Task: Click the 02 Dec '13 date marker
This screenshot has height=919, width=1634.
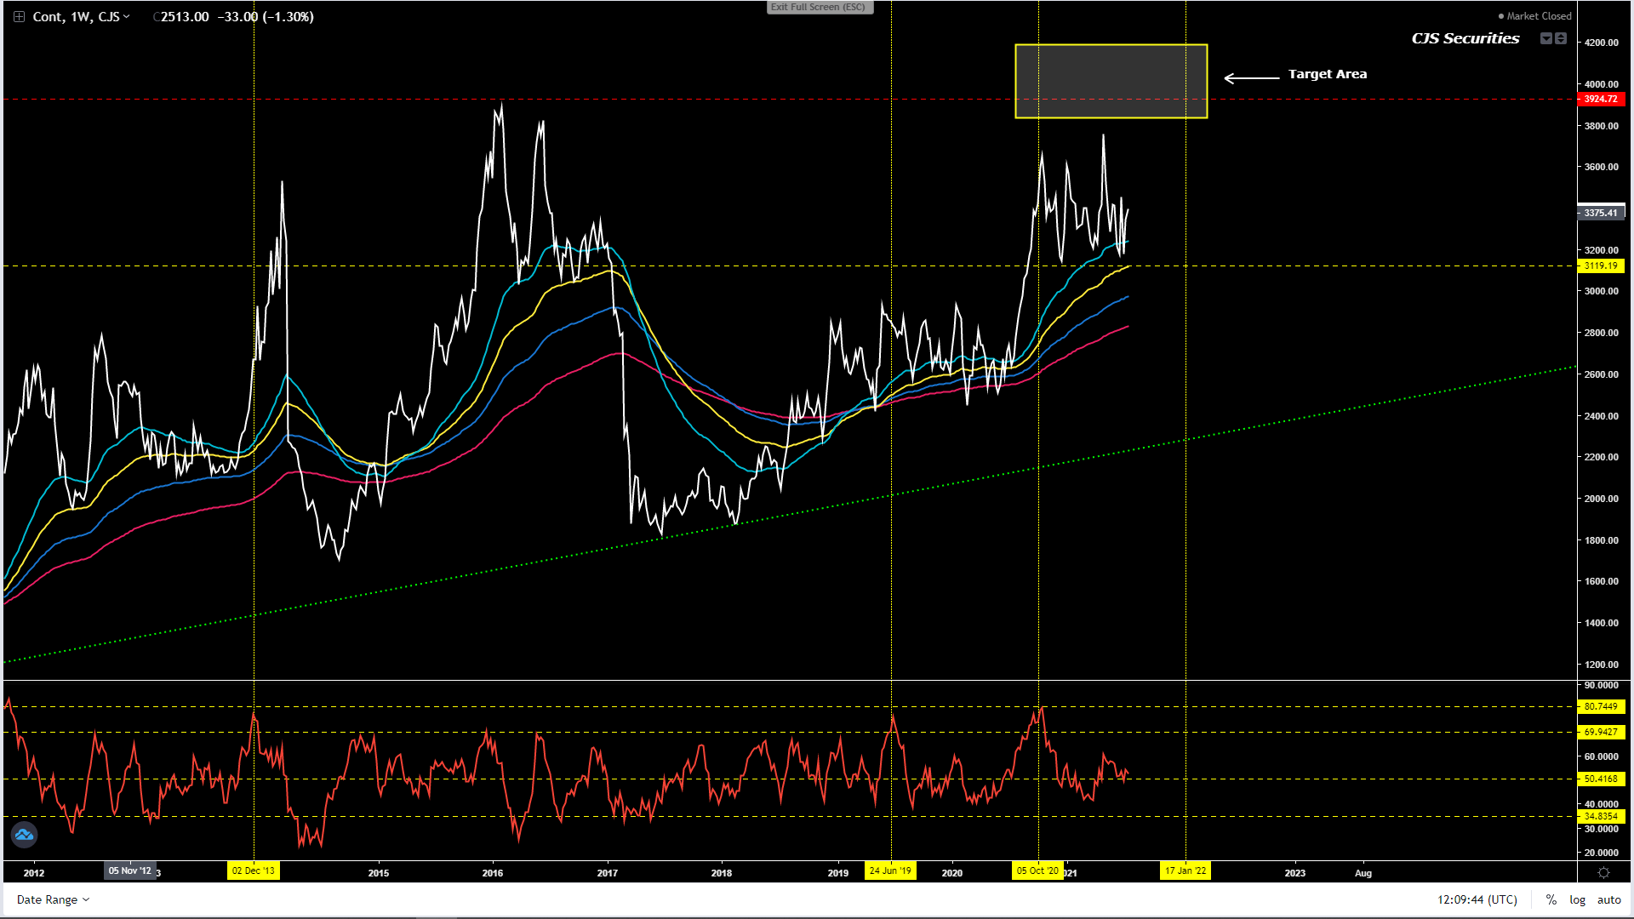Action: (254, 870)
